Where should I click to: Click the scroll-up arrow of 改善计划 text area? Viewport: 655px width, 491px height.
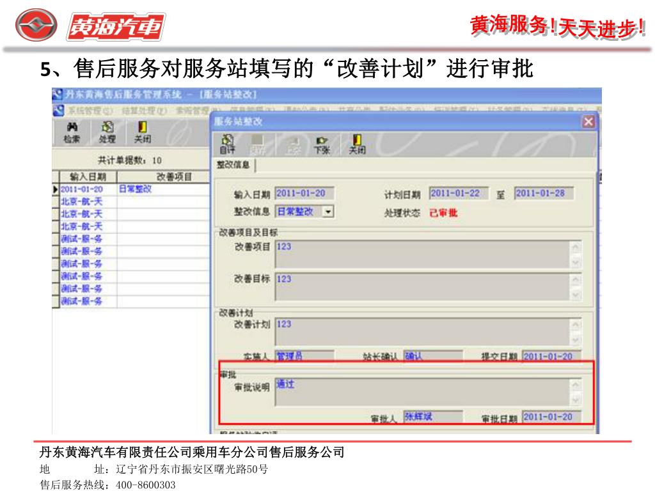pyautogui.click(x=576, y=325)
